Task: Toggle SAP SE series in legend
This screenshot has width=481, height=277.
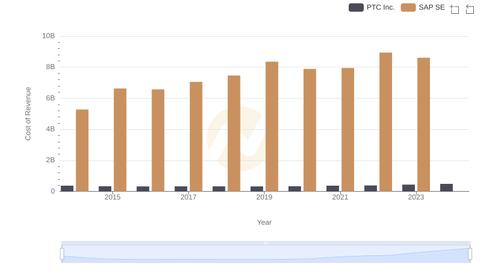Action: (x=423, y=7)
